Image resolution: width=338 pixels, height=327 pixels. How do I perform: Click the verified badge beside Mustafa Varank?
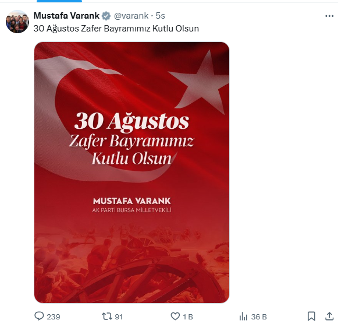(106, 16)
